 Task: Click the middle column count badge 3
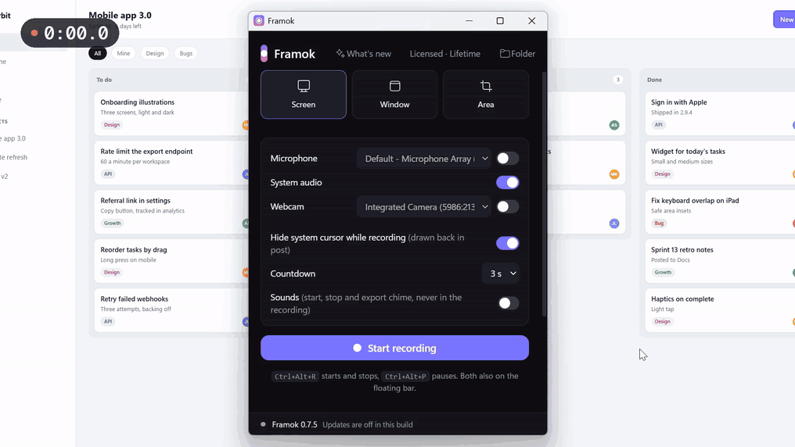617,80
